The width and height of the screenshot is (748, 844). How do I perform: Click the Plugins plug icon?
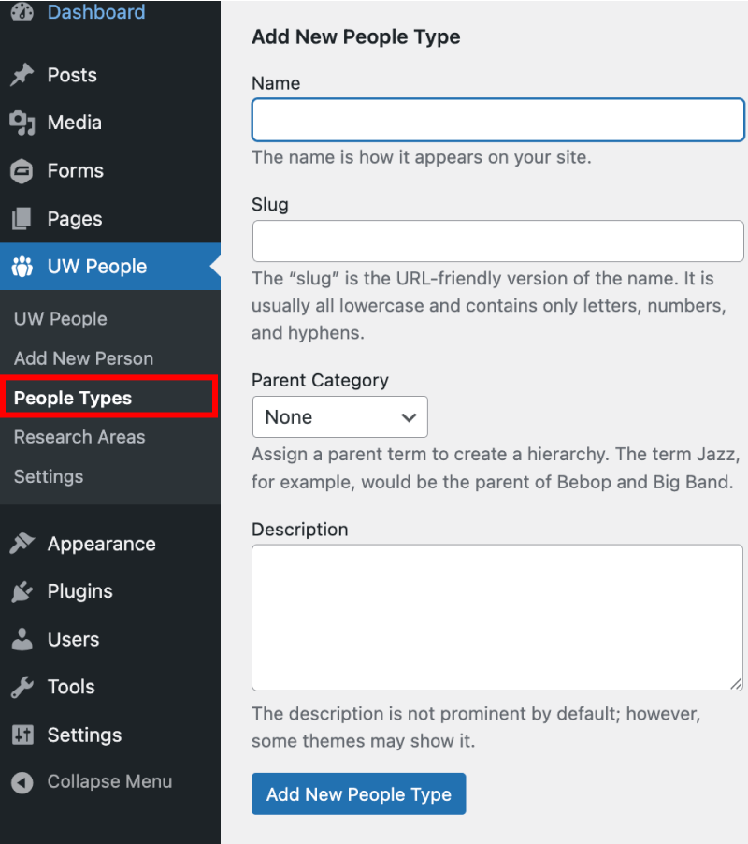pos(22,591)
